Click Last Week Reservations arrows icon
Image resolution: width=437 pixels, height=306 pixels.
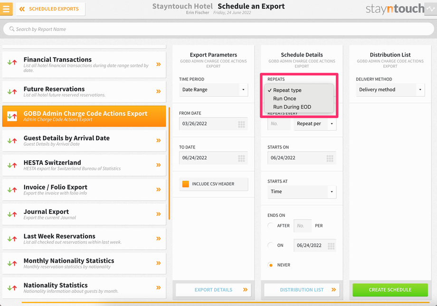pos(12,239)
